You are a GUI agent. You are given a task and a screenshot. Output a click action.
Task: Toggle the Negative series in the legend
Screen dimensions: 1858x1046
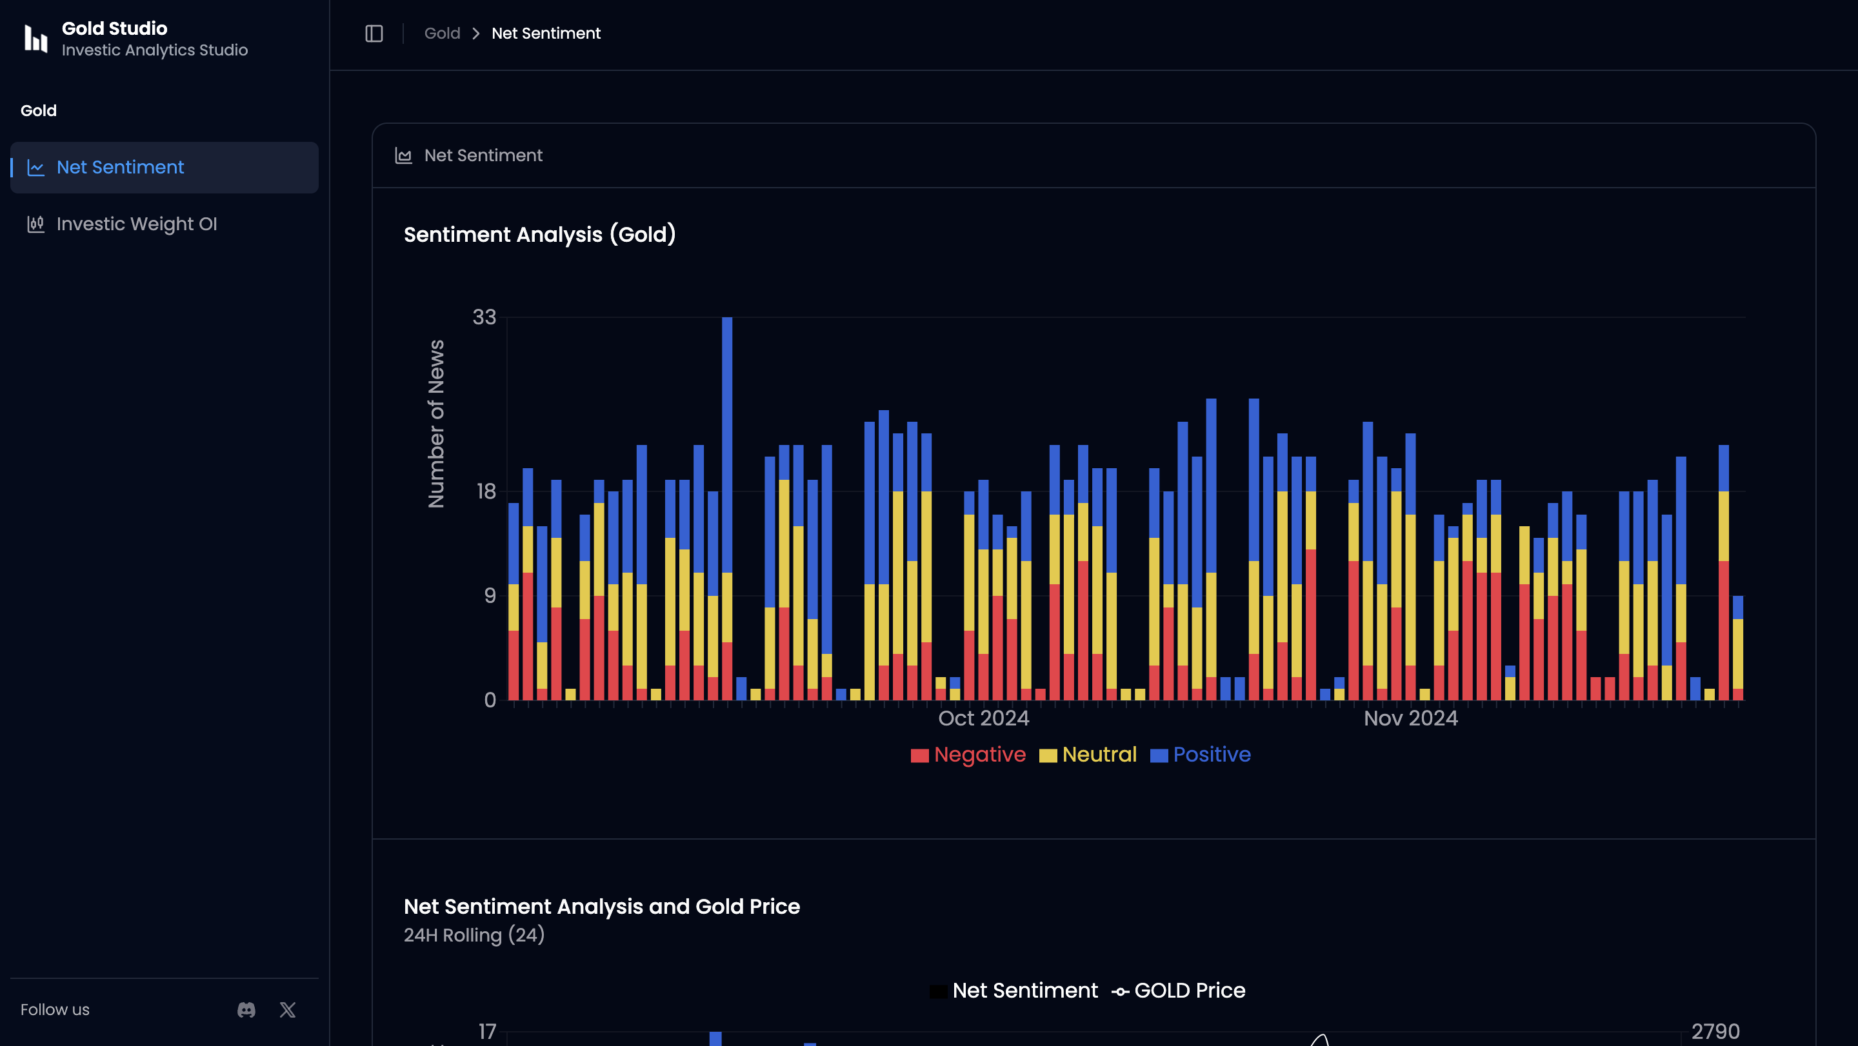pyautogui.click(x=979, y=754)
